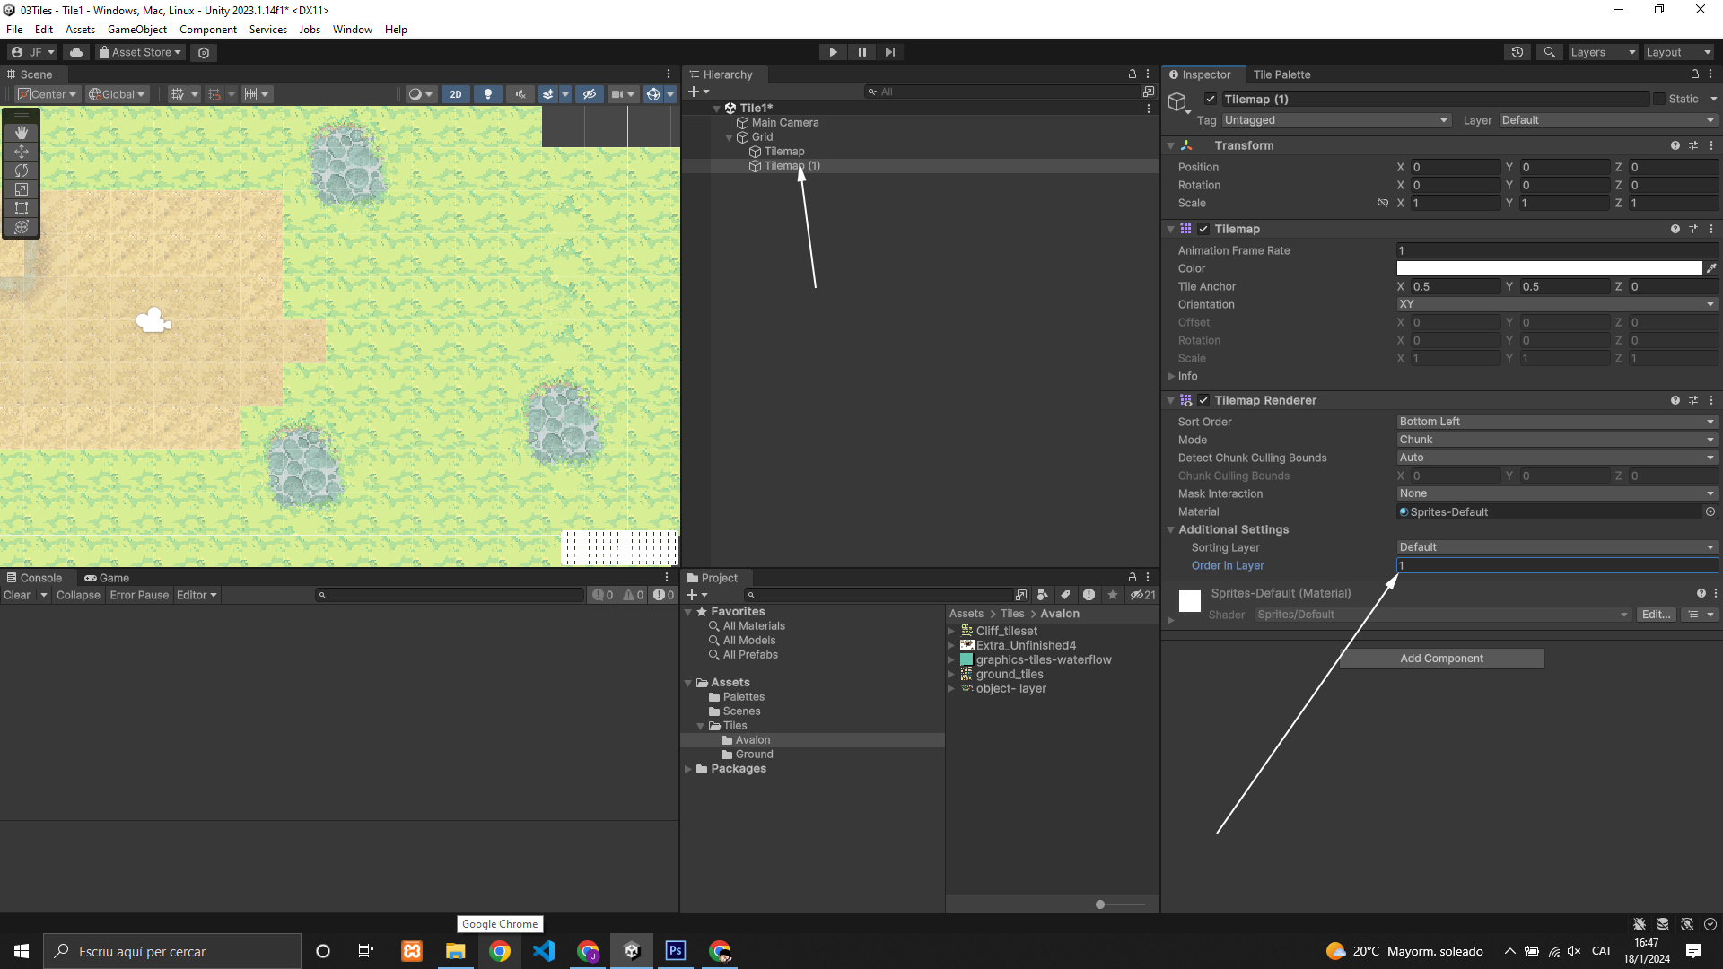Screen dimensions: 1723x969
Task: Open the Layers dropdown in toolbar
Action: click(1603, 52)
